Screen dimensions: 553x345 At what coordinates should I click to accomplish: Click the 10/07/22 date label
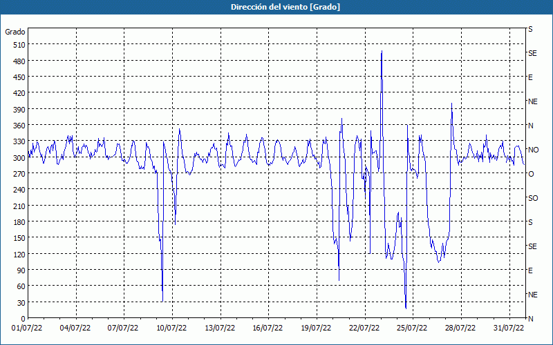click(x=171, y=328)
